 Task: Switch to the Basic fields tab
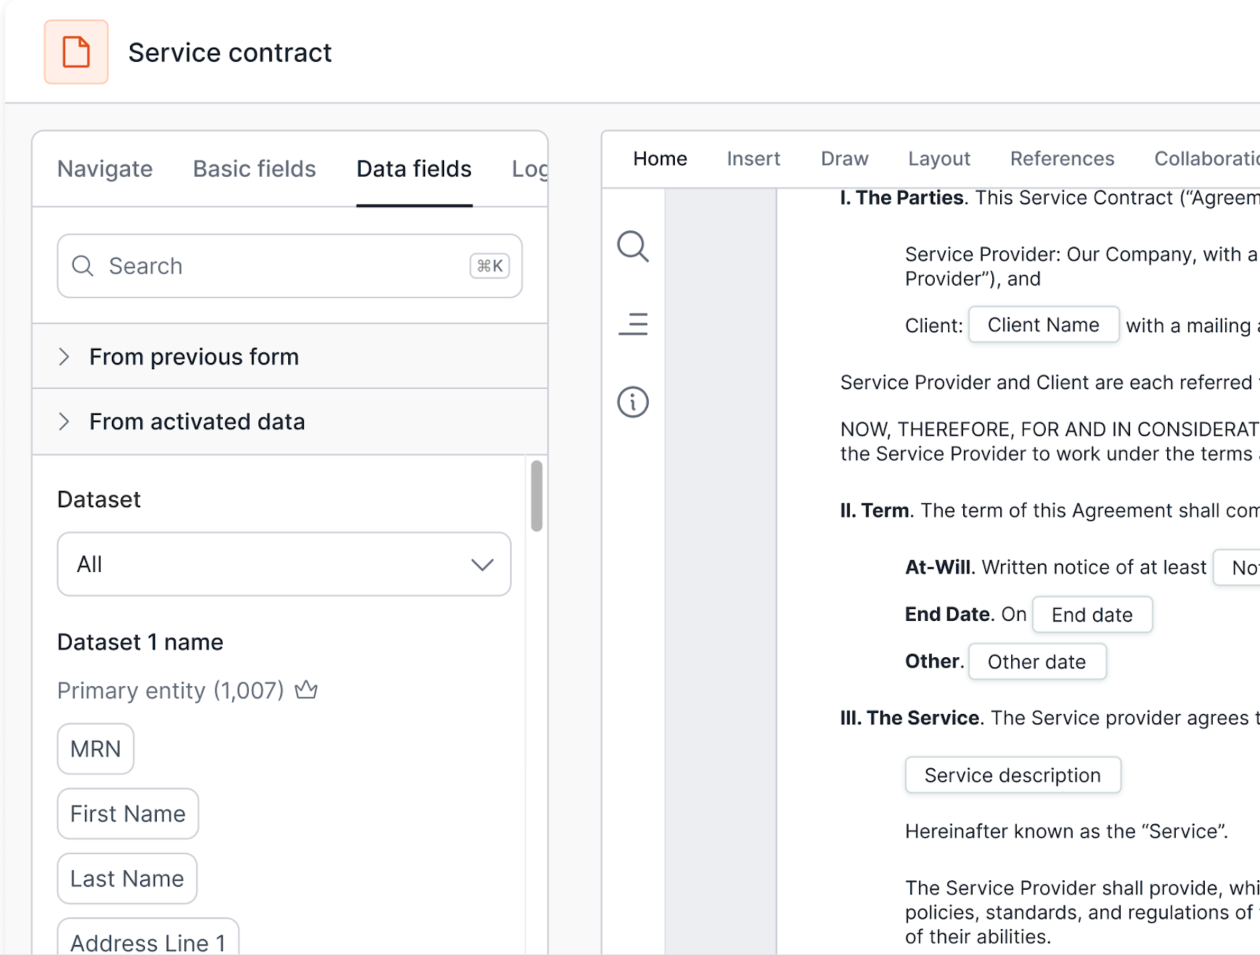click(x=254, y=168)
